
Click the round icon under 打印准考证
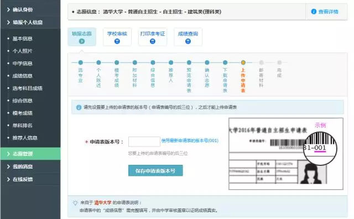[153, 41]
